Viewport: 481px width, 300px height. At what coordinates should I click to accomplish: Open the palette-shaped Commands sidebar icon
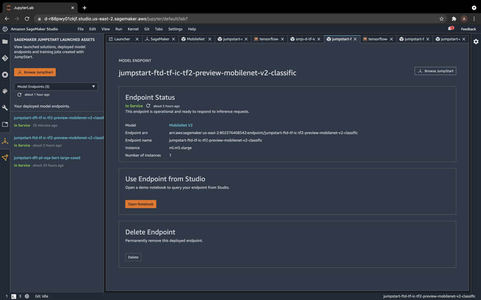(5, 91)
